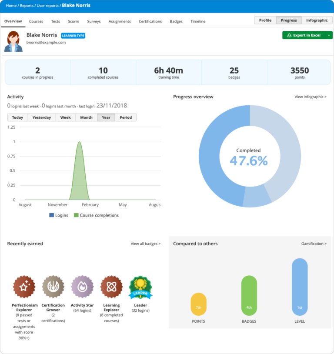334x354 pixels.
Task: Click Blake Norris's user avatar
Action: coord(13,41)
